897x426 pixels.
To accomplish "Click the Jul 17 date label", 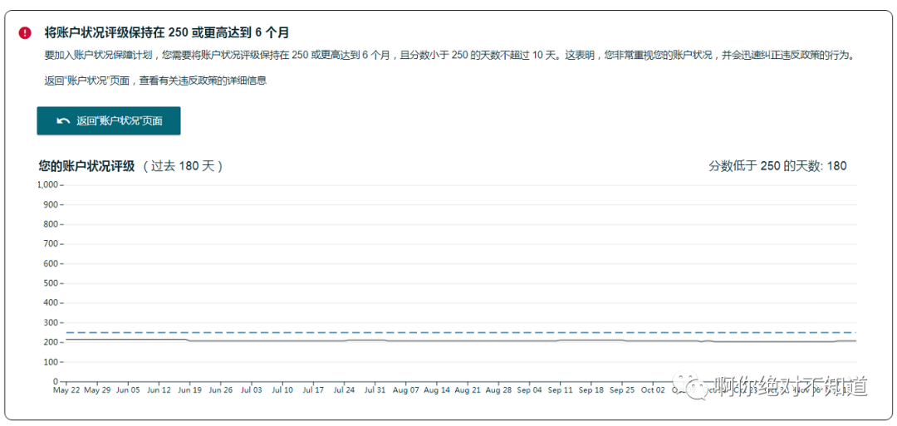I will [x=313, y=390].
